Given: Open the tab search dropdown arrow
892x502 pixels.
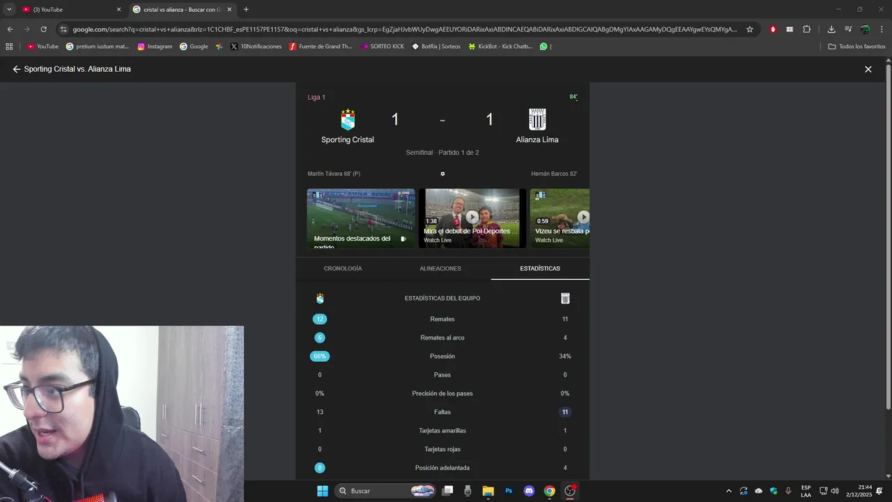Looking at the screenshot, I should tap(9, 10).
